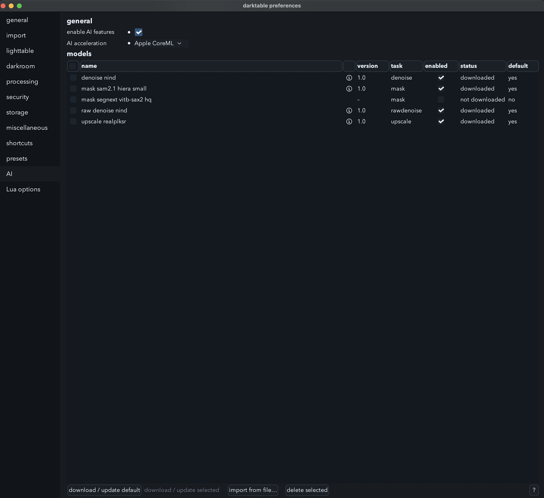Select the denoise nind row checkbox
The image size is (544, 498).
point(73,78)
